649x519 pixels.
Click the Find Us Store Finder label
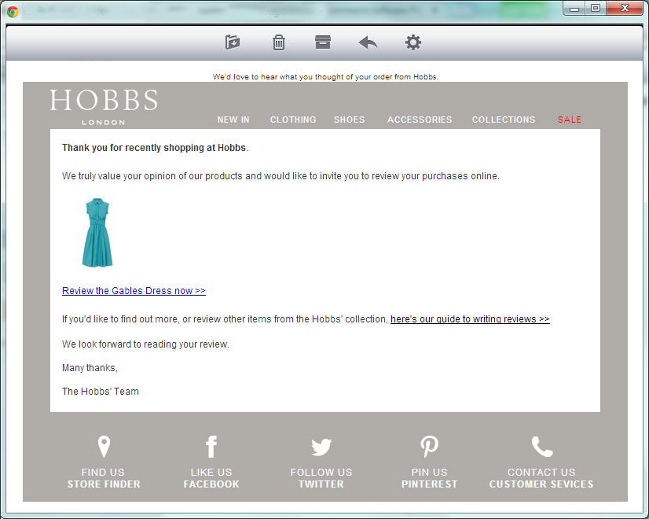tap(104, 478)
